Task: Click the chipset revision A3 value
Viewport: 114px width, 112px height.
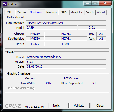Action: coord(101,34)
